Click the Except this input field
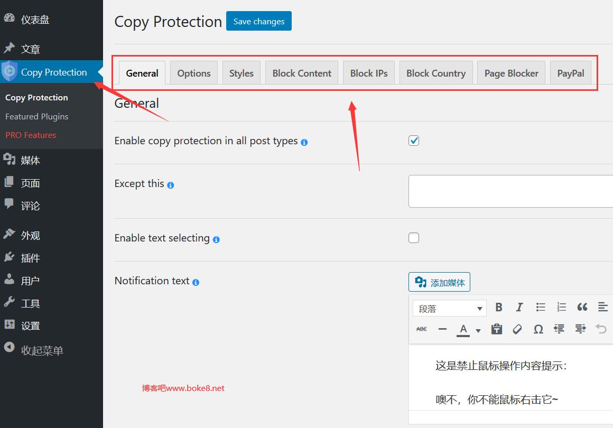This screenshot has width=613, height=428. click(x=510, y=191)
